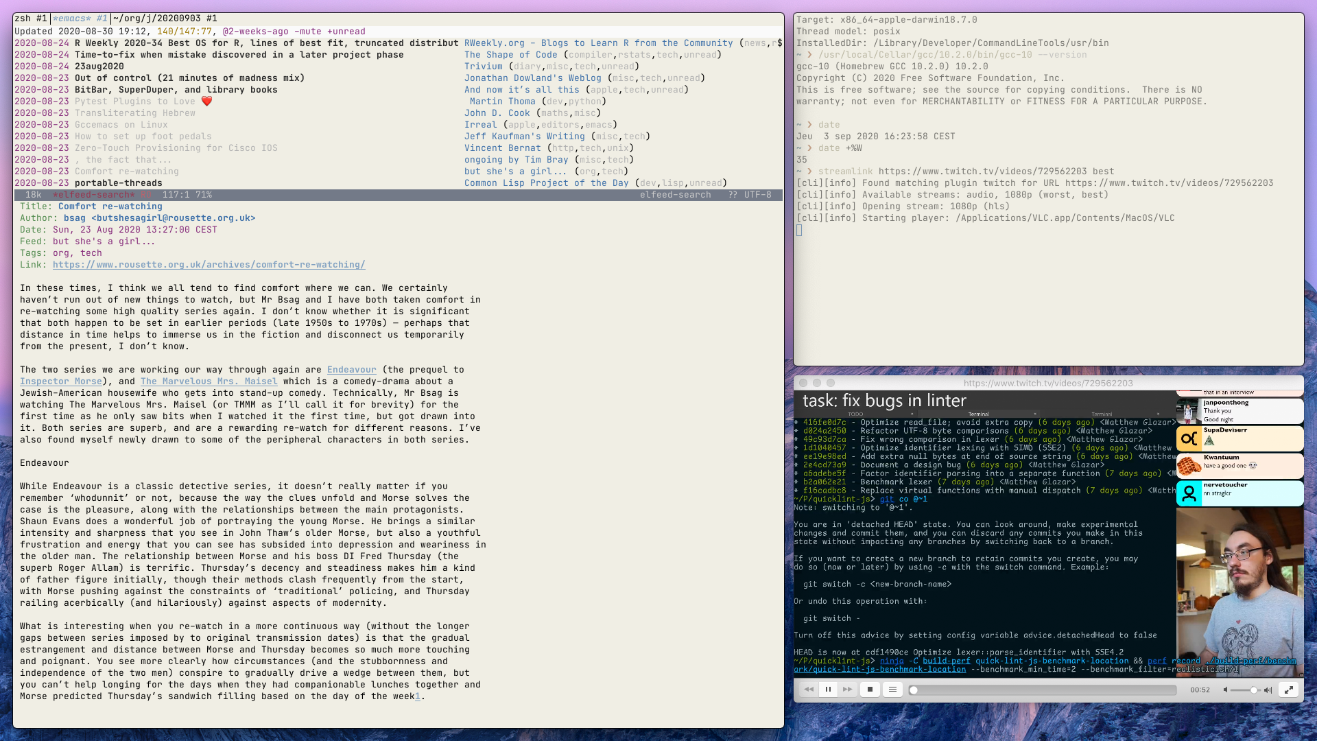This screenshot has width=1317, height=741.
Task: Select the Time-to-fix when mistake discovered entry
Action: pos(239,55)
